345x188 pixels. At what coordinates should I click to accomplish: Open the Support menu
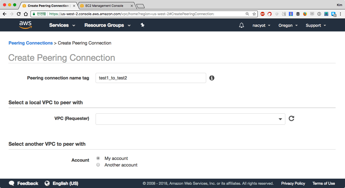[316, 25]
